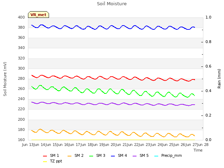The height and width of the screenshot is (168, 224).
Task: Click the SM 1 legend label
Action: [x=55, y=155]
